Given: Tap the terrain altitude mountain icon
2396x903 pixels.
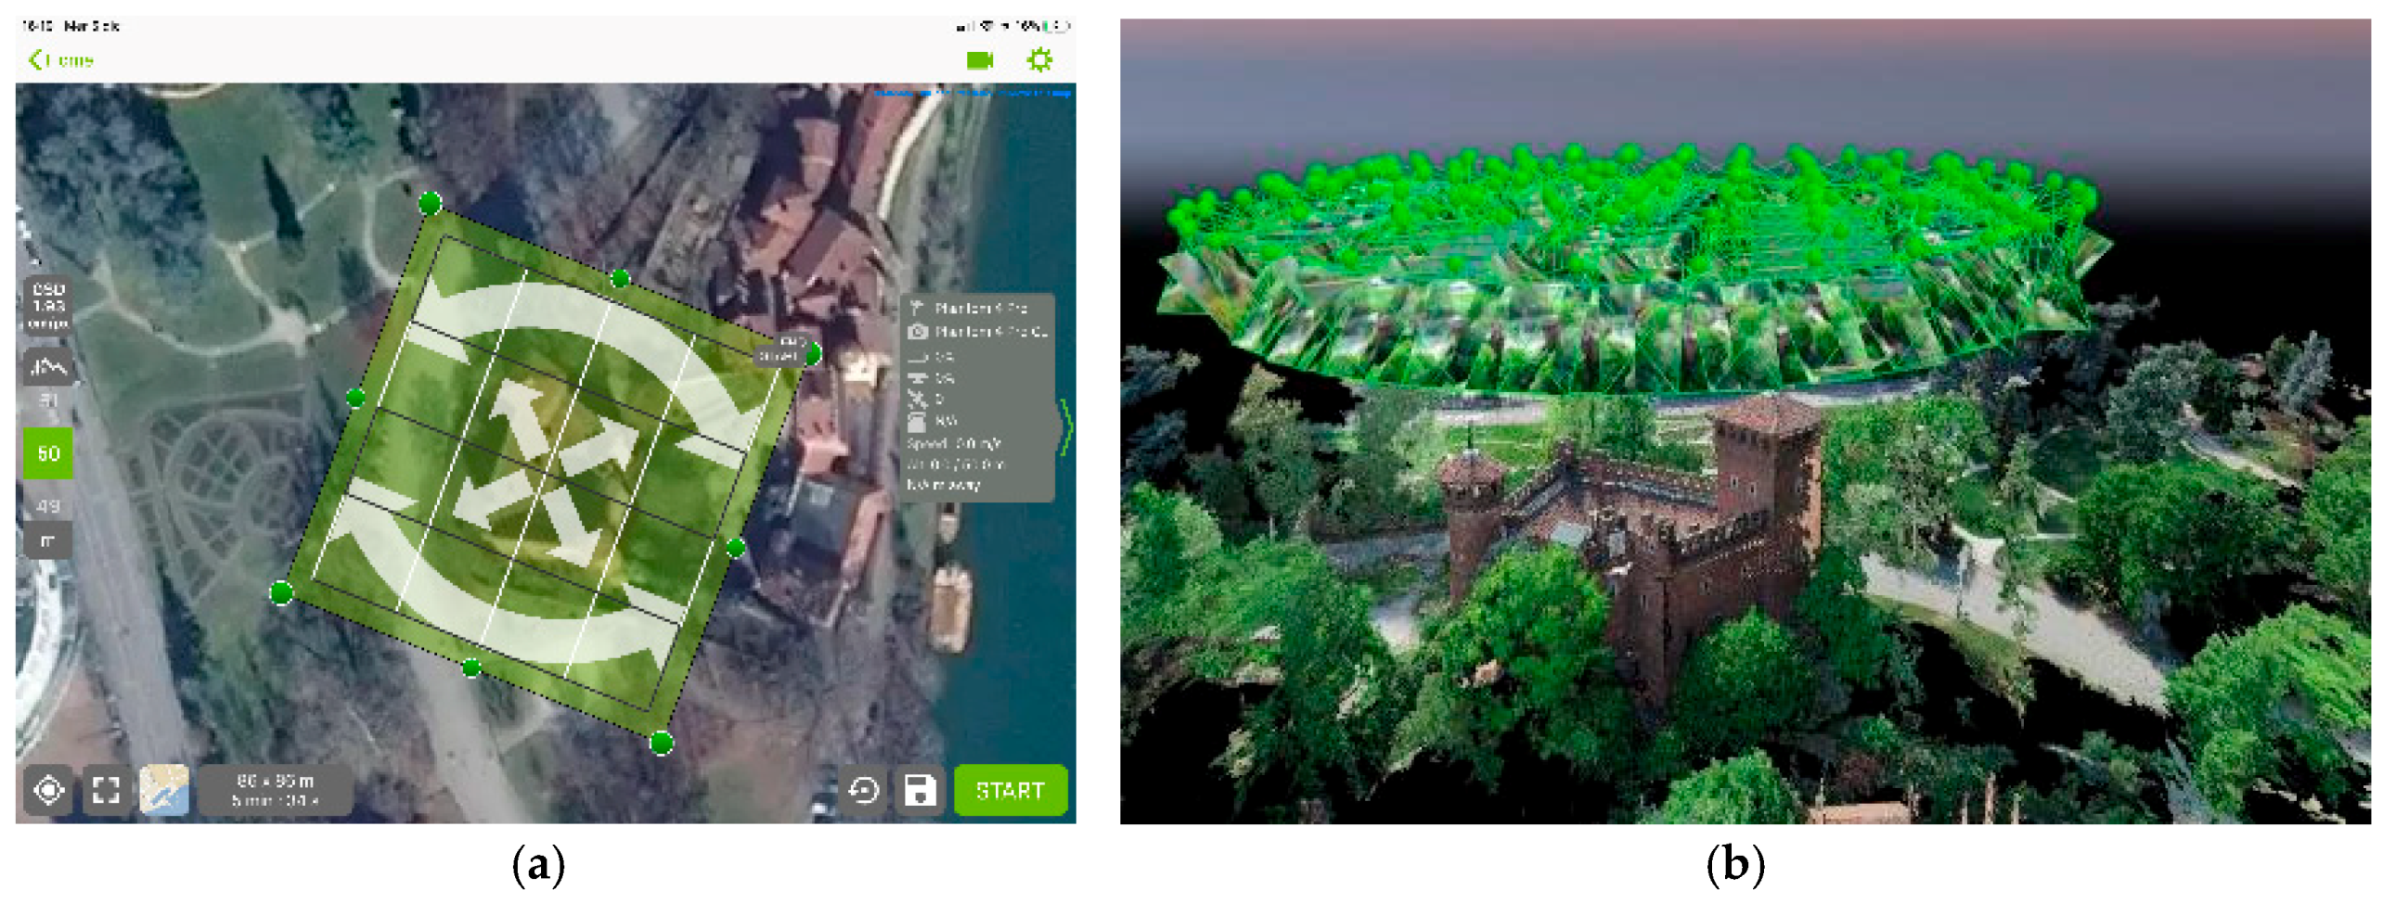Looking at the screenshot, I should 48,367.
